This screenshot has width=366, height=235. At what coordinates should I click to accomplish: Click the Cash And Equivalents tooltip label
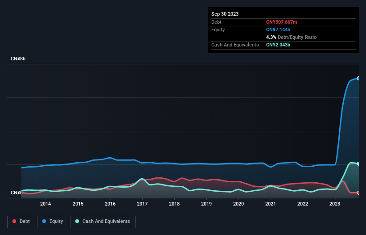click(235, 45)
